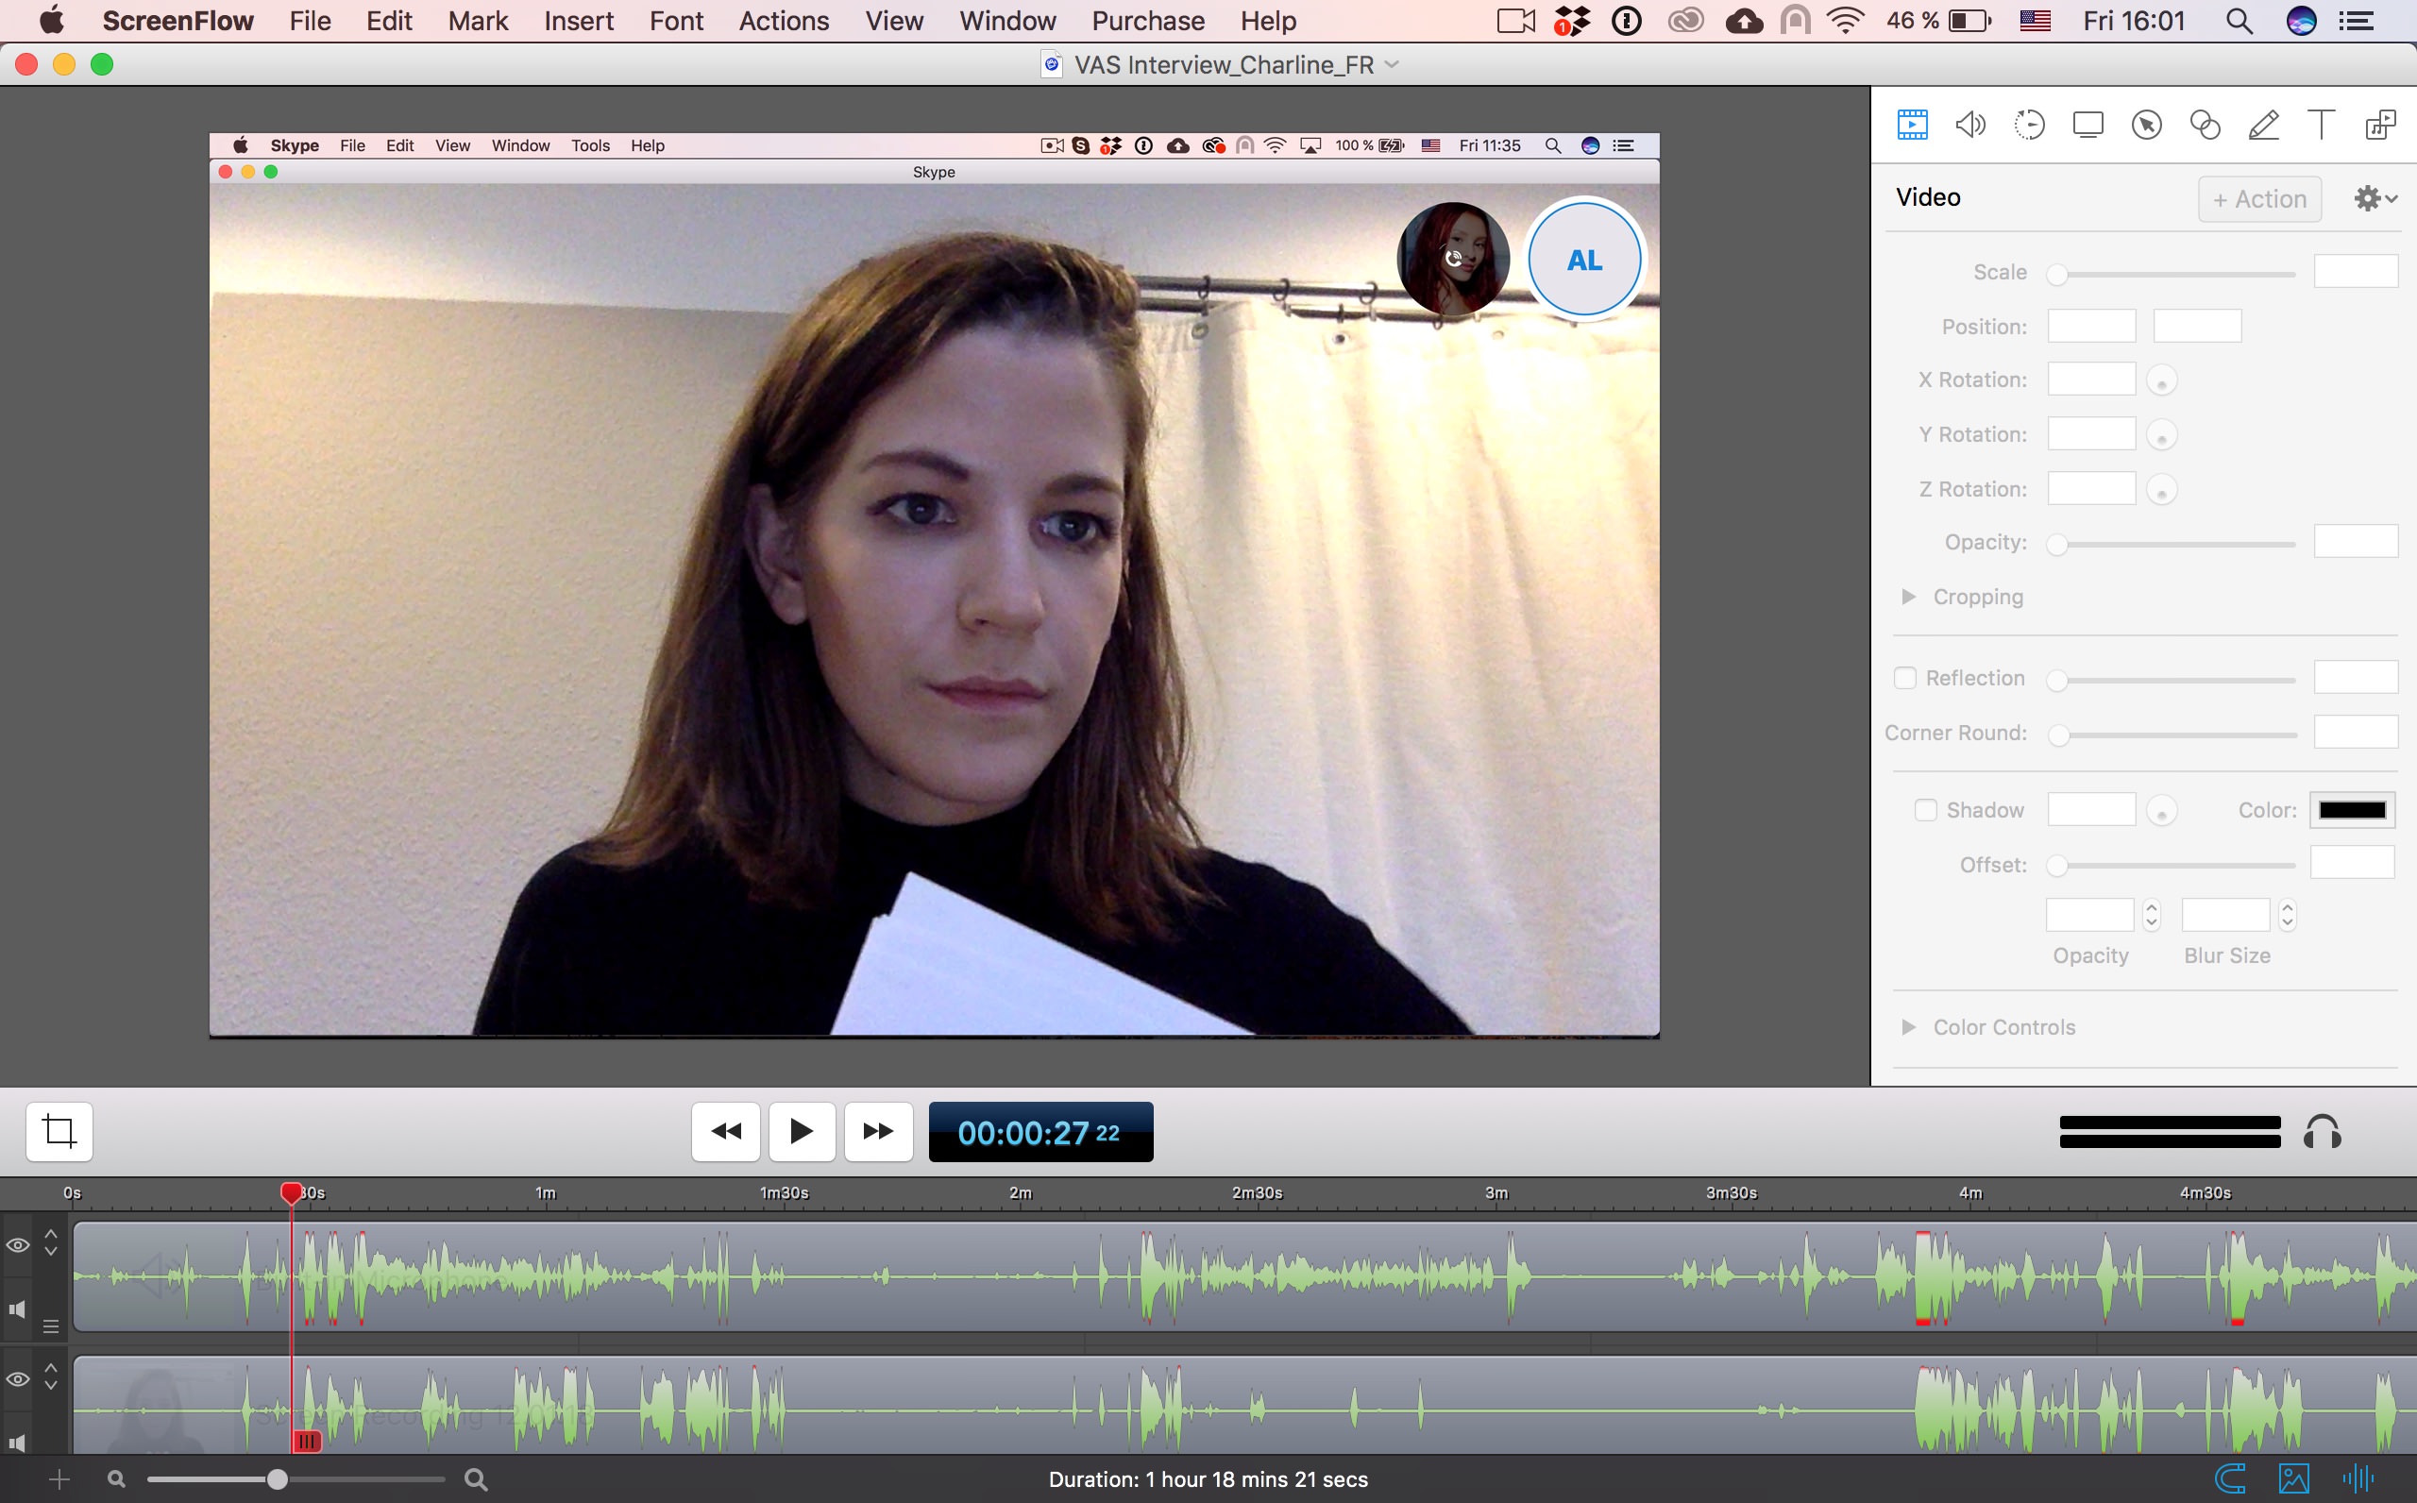Enable the Reflection checkbox

(1904, 678)
